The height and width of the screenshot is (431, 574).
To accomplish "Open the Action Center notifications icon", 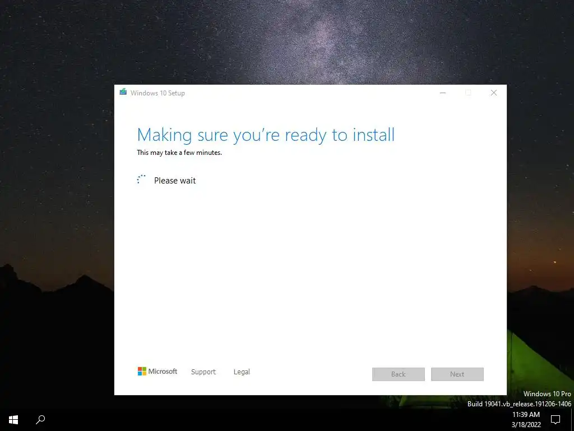I will pyautogui.click(x=556, y=420).
